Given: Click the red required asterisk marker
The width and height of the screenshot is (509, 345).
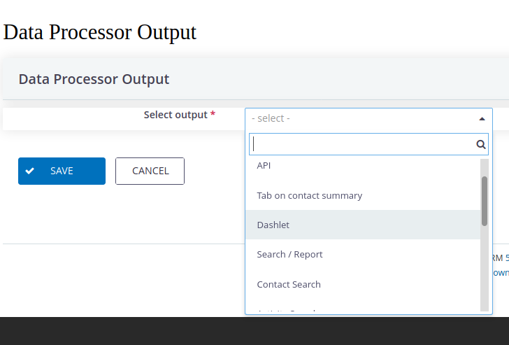Looking at the screenshot, I should (x=213, y=114).
